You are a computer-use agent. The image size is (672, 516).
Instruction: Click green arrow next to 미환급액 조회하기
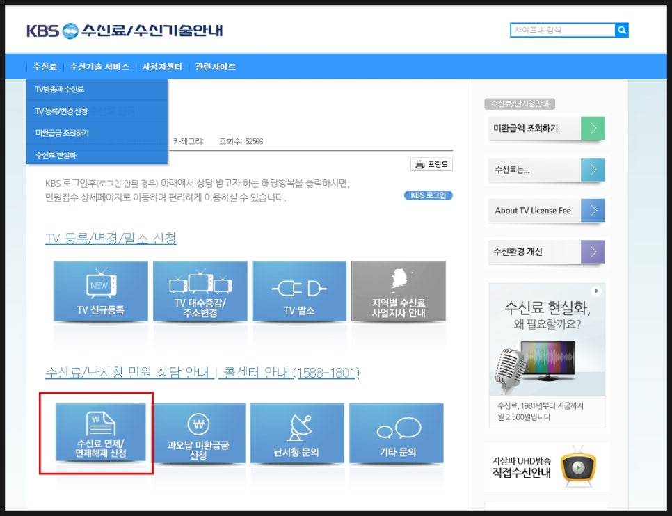tap(593, 128)
